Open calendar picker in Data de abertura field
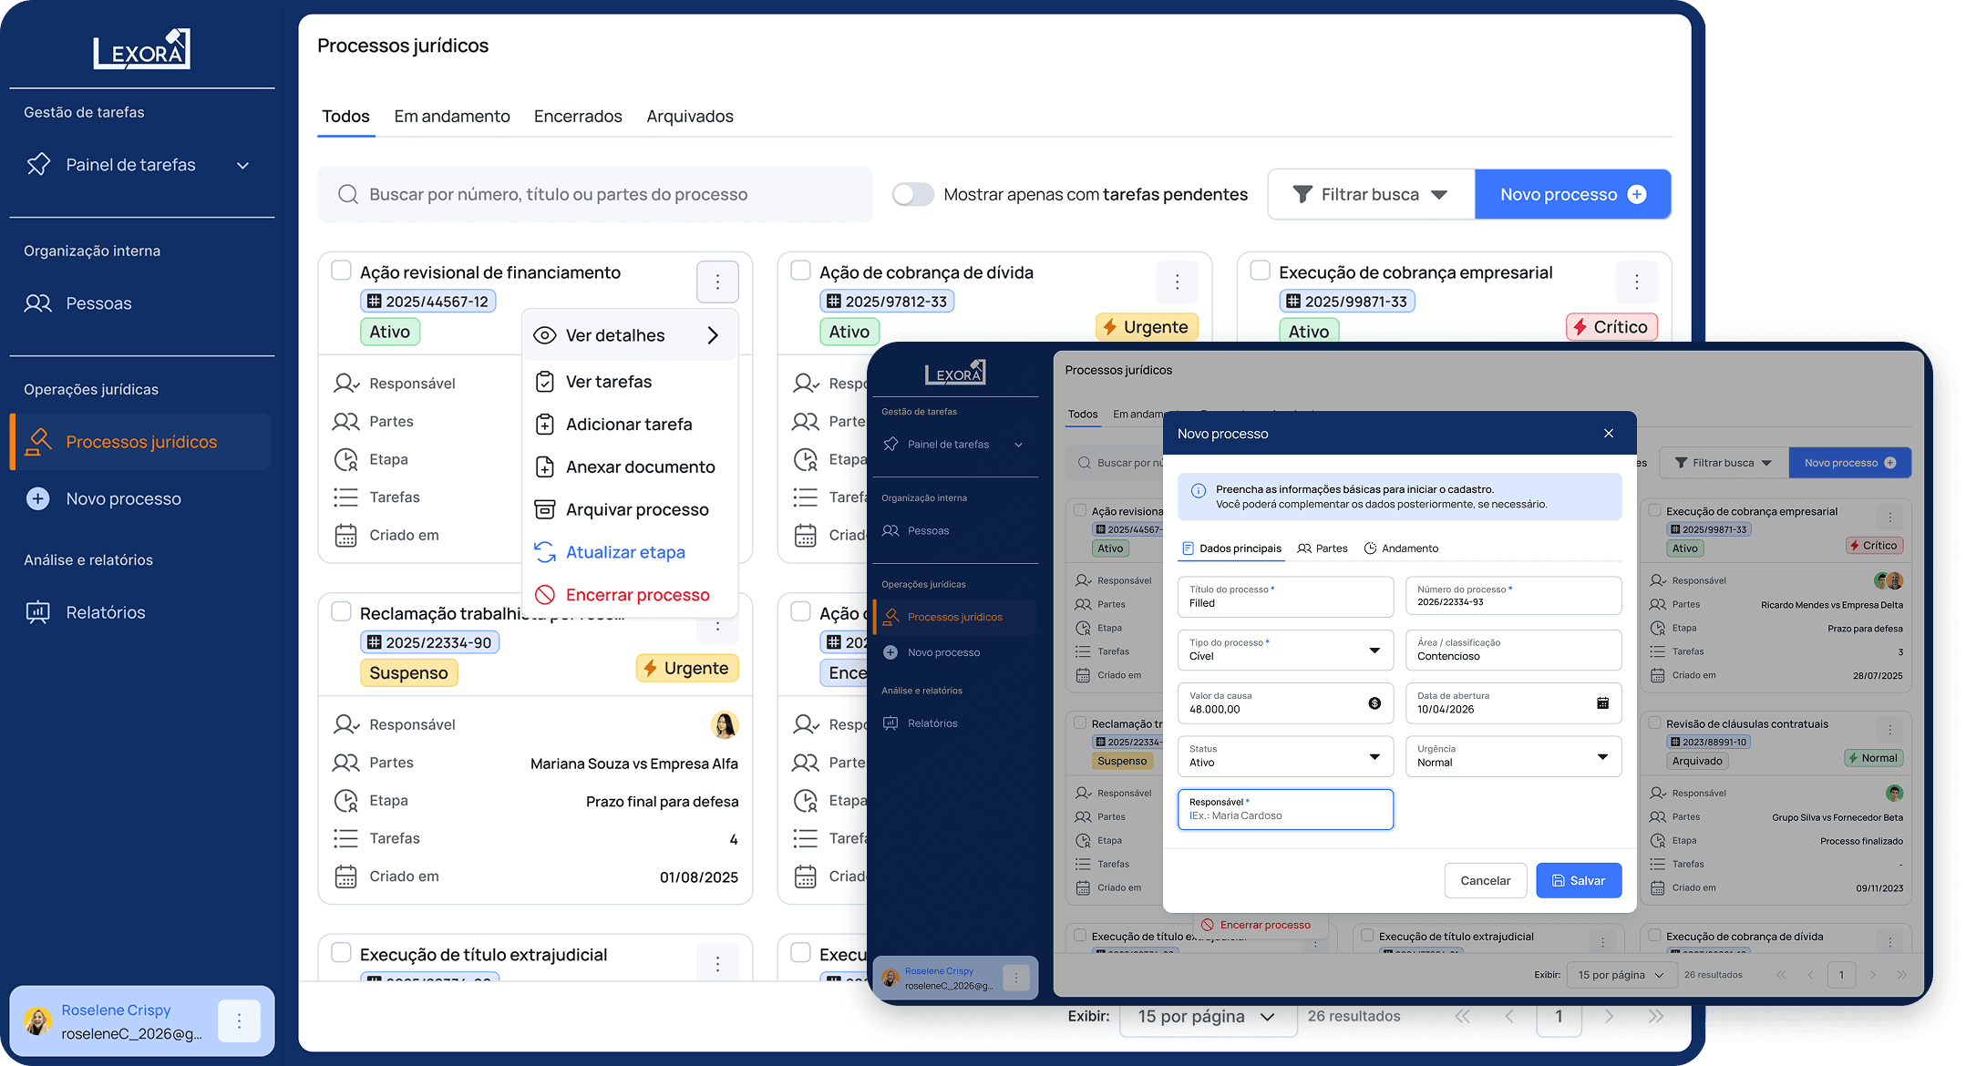This screenshot has width=1966, height=1066. tap(1602, 702)
